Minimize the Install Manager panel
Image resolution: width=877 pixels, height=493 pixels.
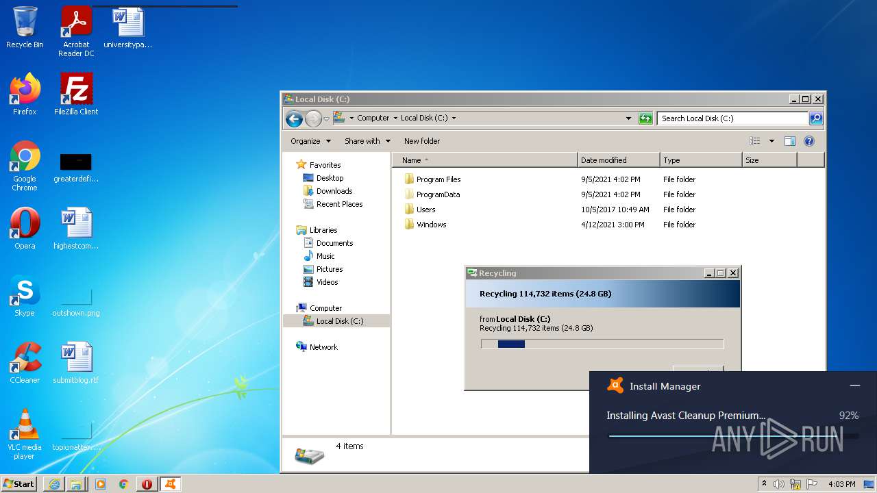click(855, 386)
